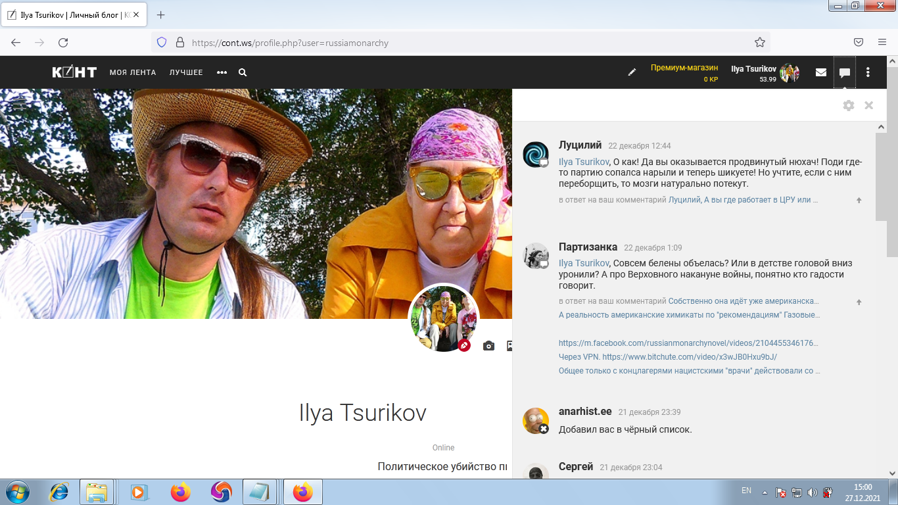This screenshot has width=898, height=505.
Task: Click the search magnifier icon
Action: [243, 72]
